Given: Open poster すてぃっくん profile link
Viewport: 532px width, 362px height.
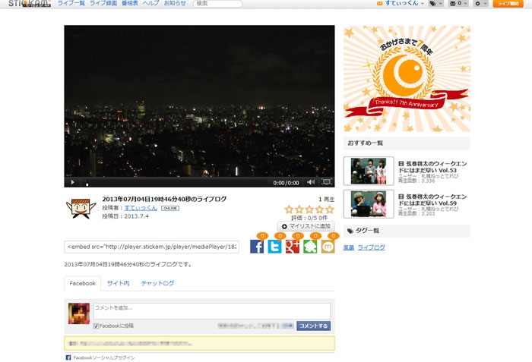Looking at the screenshot, I should point(141,208).
